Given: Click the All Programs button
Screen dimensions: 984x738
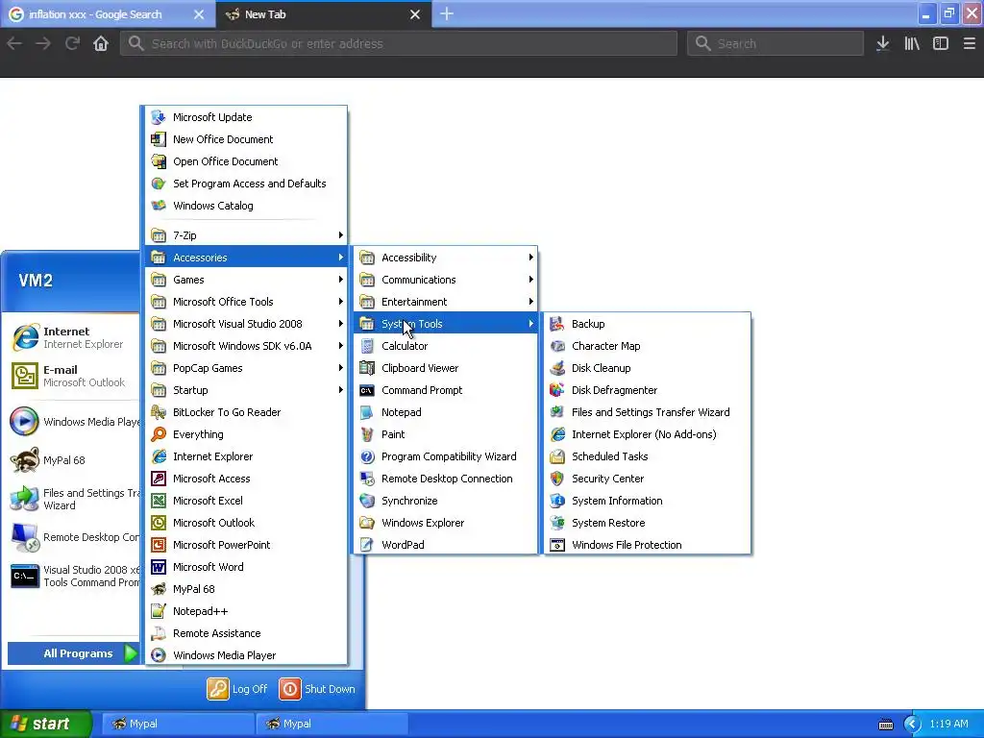Looking at the screenshot, I should click(x=73, y=653).
